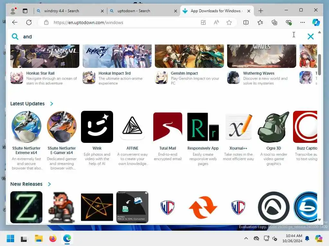Open the orange pentagram star app icon

[x=97, y=207]
